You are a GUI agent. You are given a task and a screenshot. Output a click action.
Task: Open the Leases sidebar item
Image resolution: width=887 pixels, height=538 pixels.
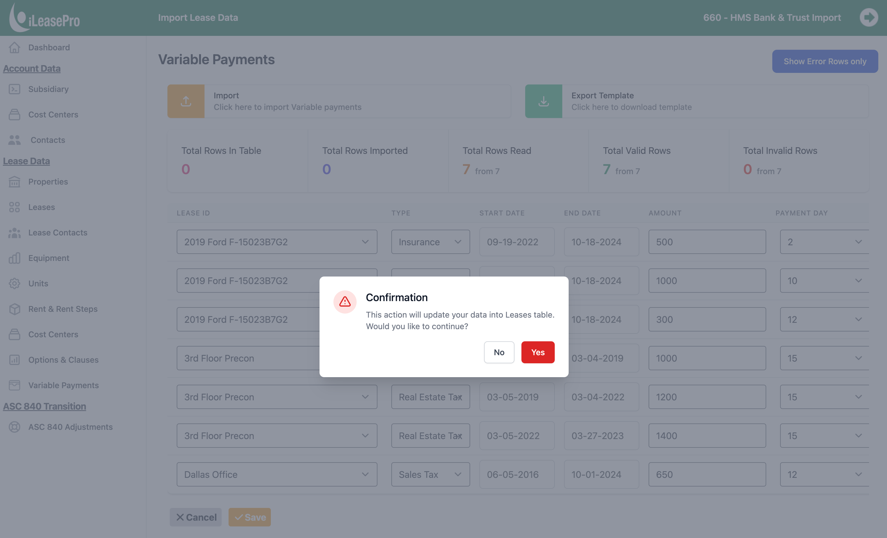pos(41,207)
